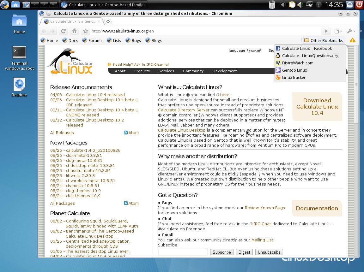Click the URL address bar
The width and height of the screenshot is (364, 272).
click(205, 31)
